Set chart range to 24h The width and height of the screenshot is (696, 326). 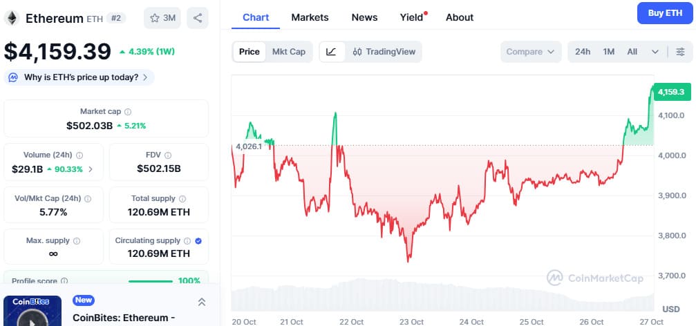pos(583,52)
